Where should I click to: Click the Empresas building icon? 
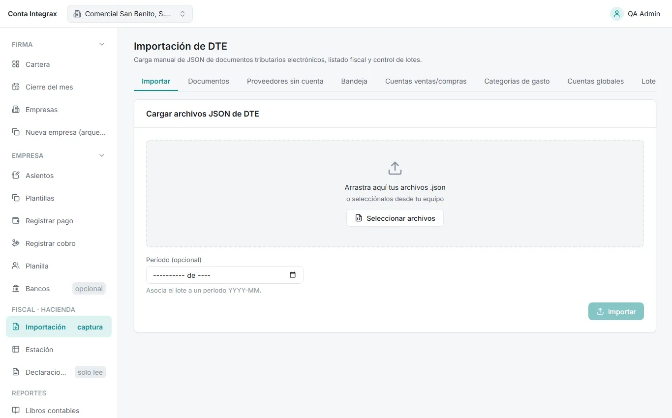[x=16, y=110]
